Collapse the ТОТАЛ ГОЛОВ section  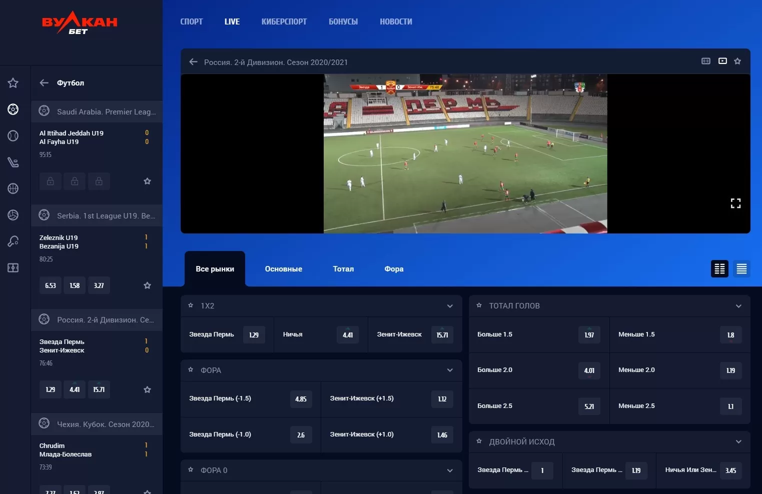738,306
